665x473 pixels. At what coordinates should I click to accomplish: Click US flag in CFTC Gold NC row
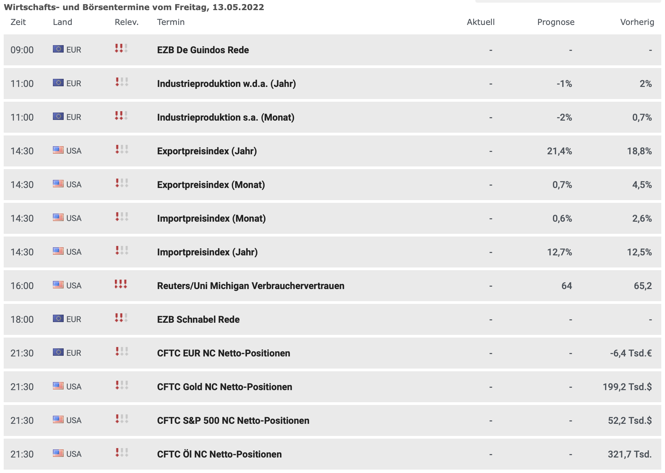tap(58, 386)
